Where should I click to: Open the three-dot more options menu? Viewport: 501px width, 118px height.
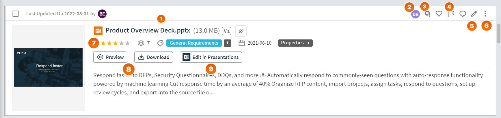coord(485,14)
